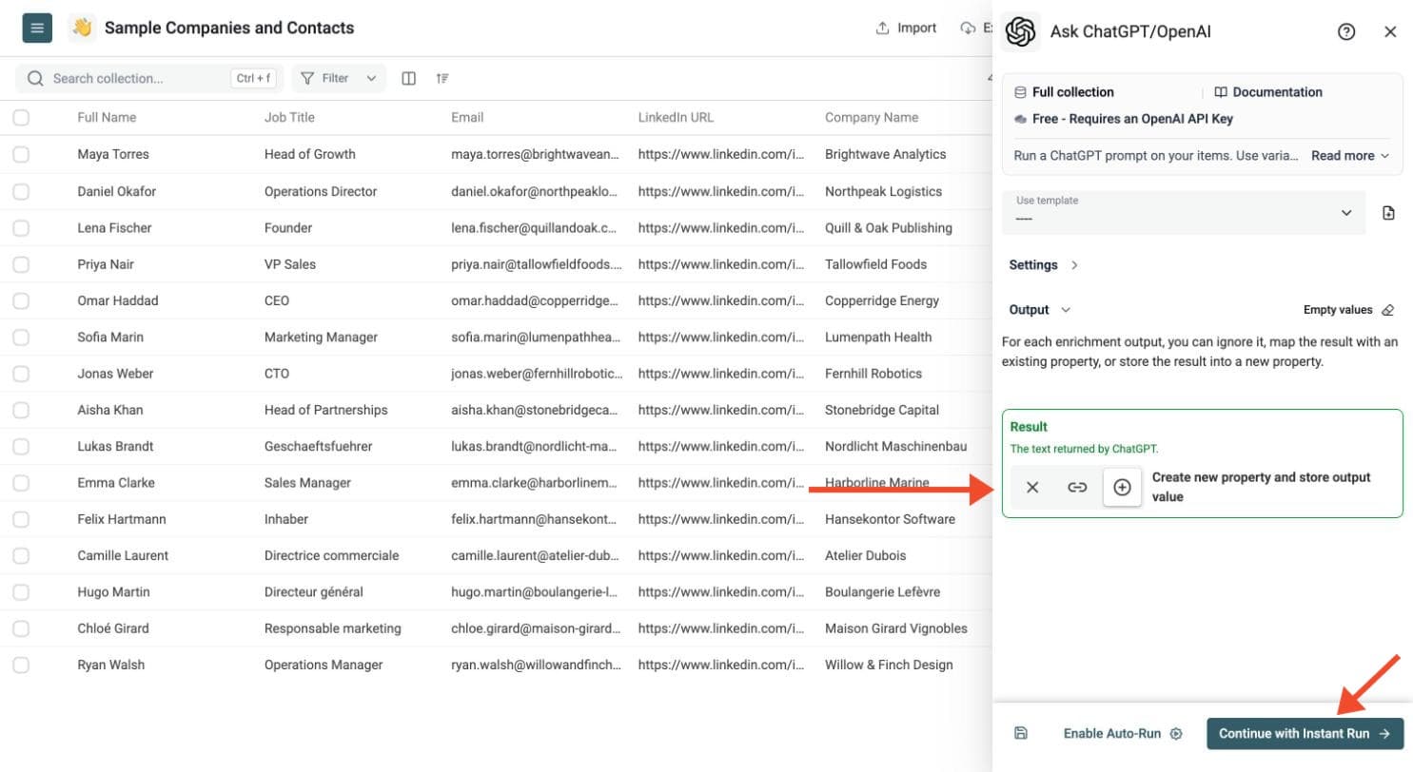Click Head of Growth job title cell
The image size is (1413, 772).
click(310, 154)
